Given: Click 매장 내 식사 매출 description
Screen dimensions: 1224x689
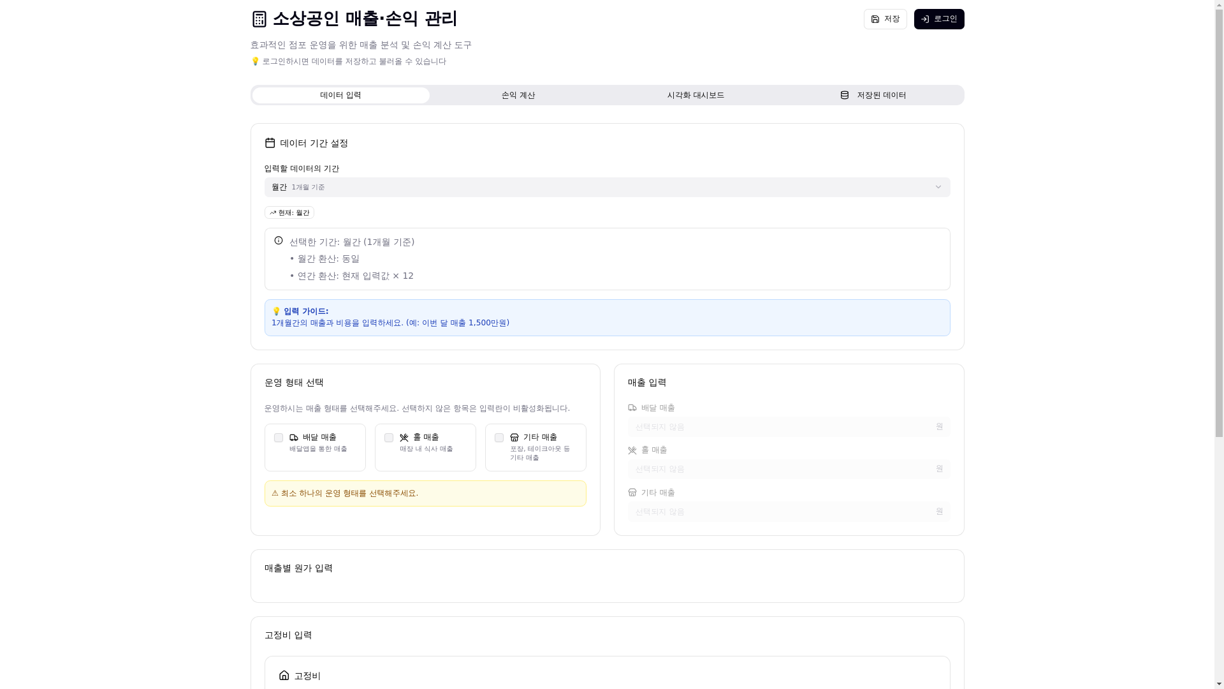Looking at the screenshot, I should 426,449.
